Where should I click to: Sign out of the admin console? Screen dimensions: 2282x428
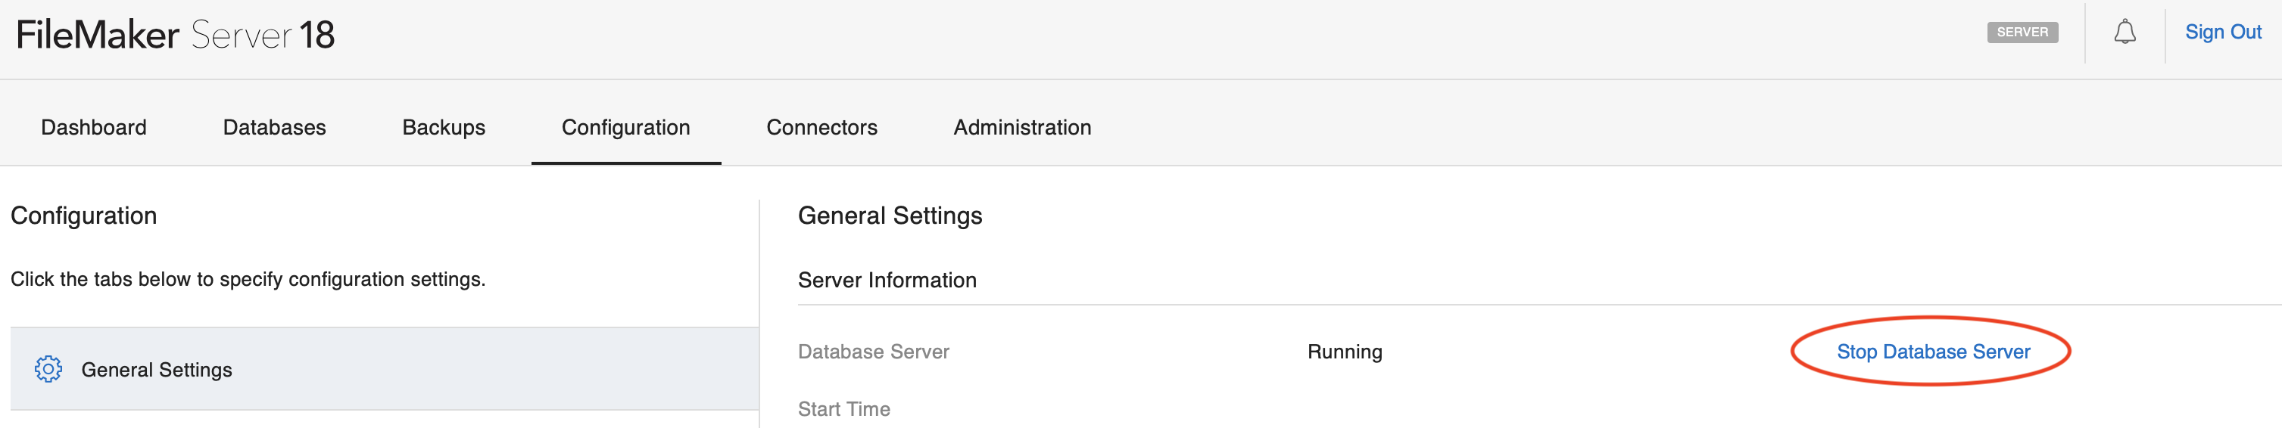[2223, 33]
